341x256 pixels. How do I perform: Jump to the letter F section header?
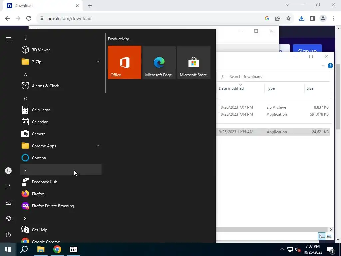pyautogui.click(x=61, y=170)
